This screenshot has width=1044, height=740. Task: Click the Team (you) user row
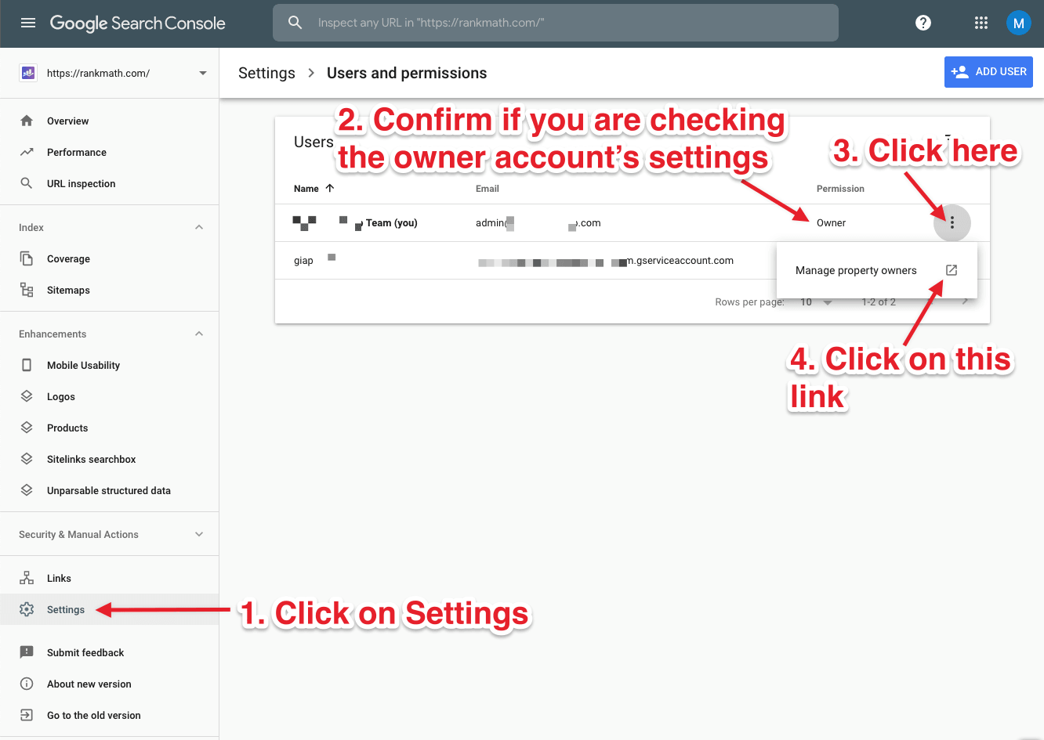click(x=633, y=223)
